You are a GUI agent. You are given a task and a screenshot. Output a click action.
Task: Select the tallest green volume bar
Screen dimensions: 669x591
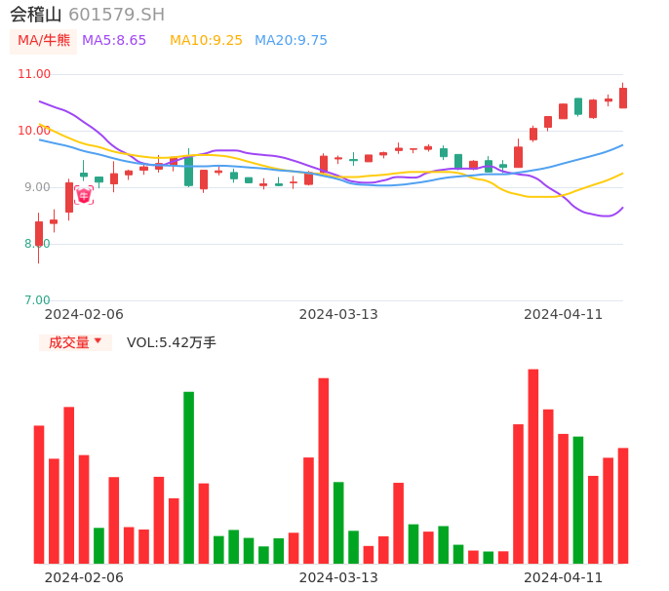(x=189, y=477)
